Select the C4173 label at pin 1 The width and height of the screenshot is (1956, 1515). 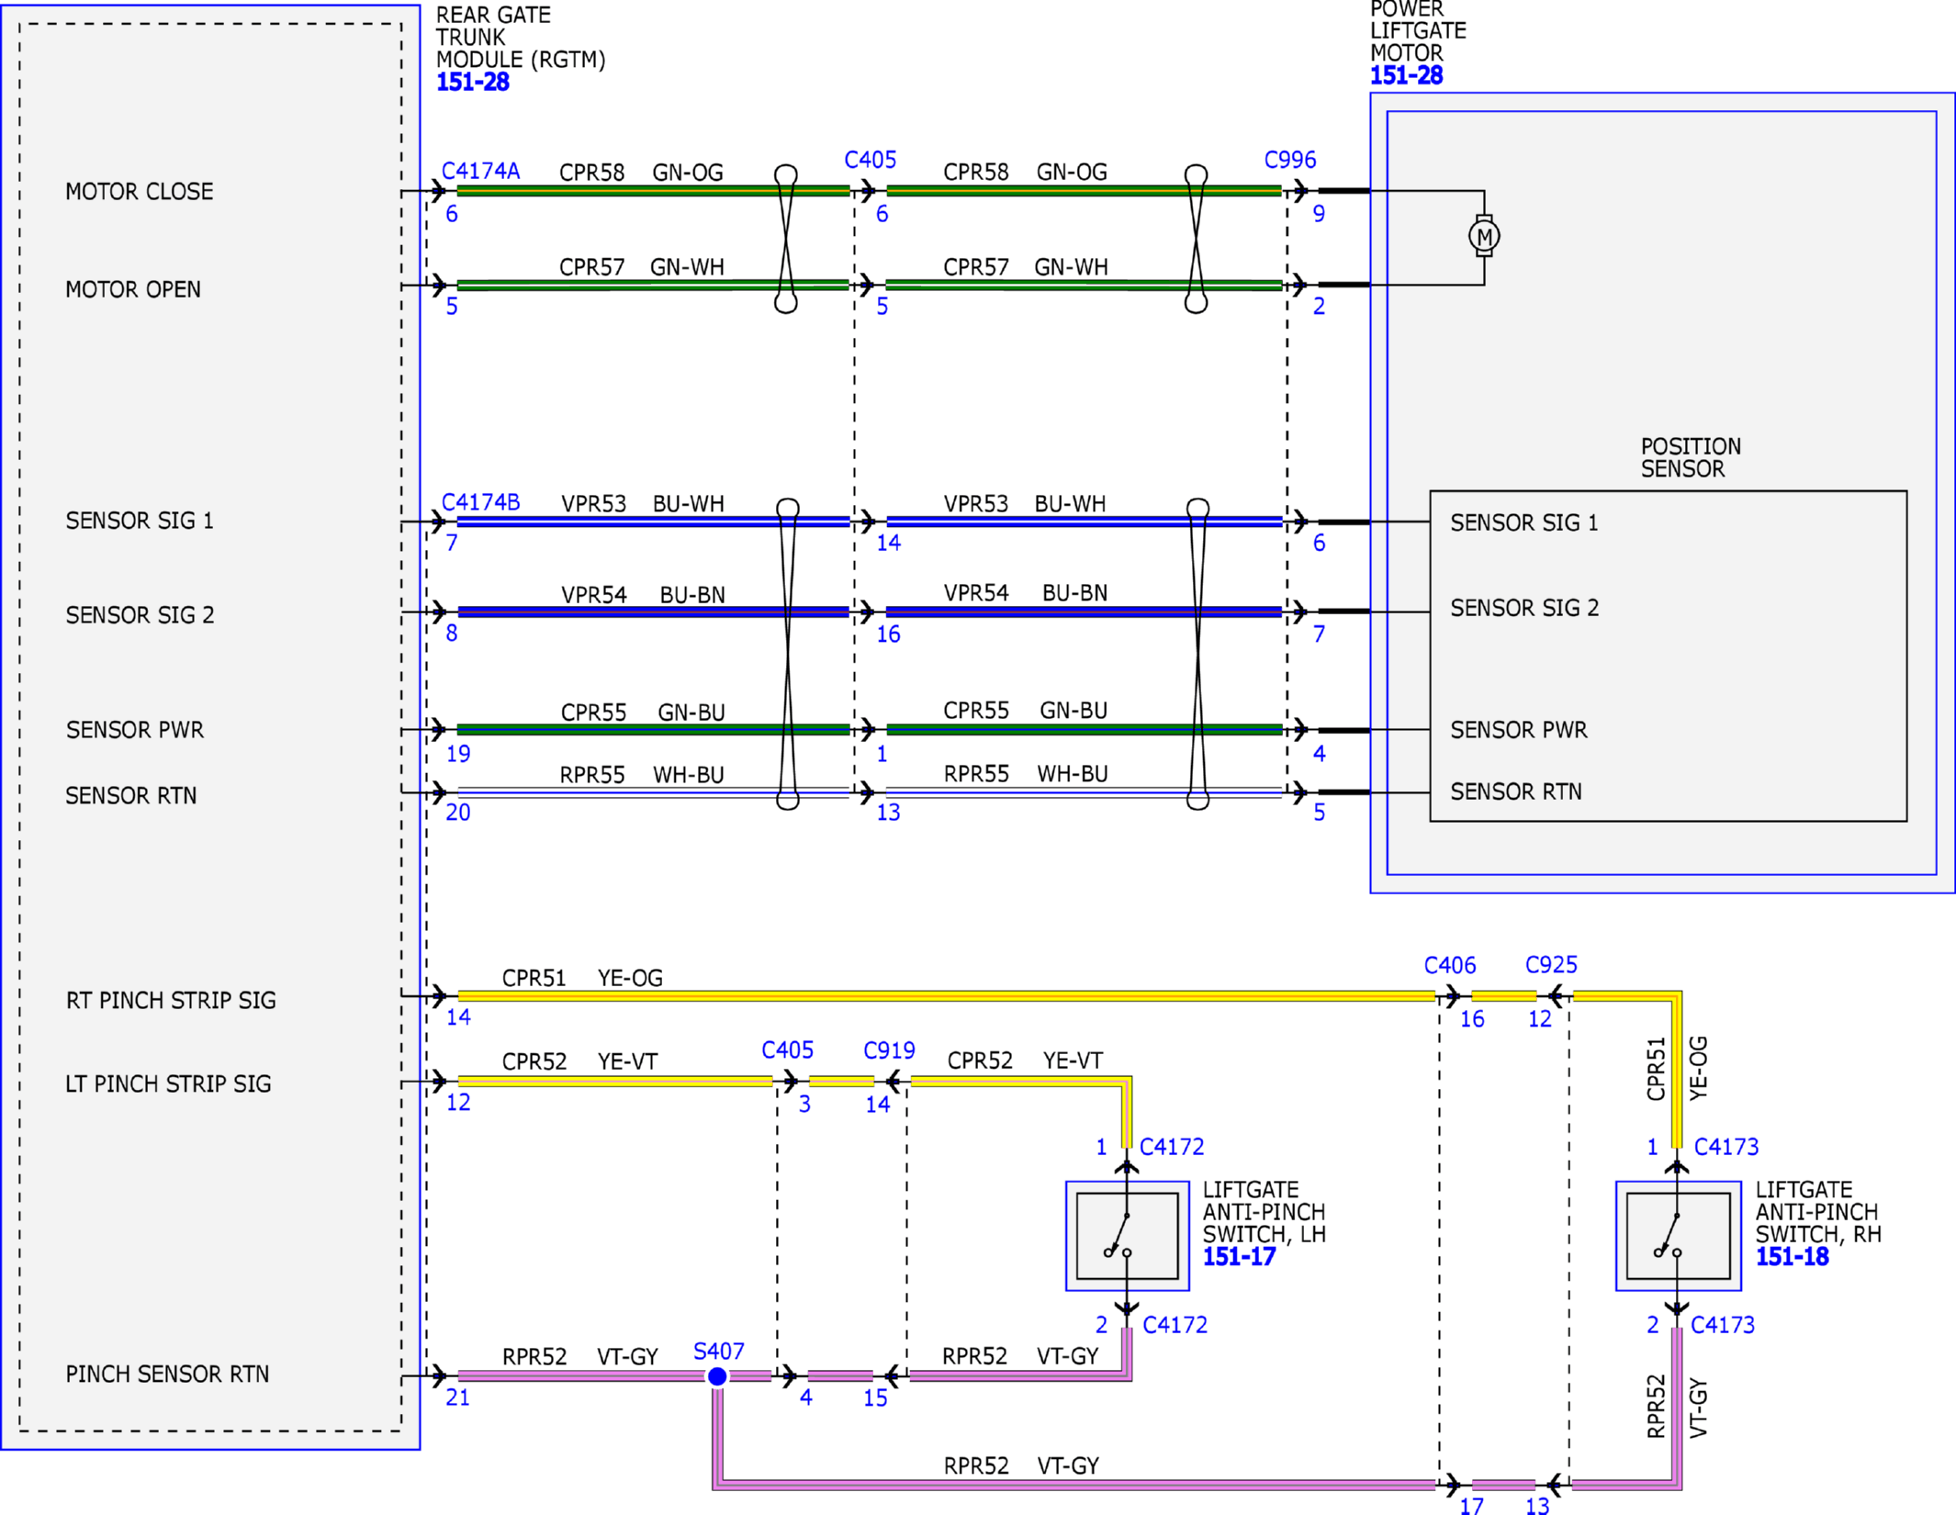[1726, 1147]
